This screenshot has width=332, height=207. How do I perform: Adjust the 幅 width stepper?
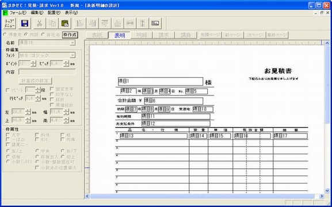[66, 112]
